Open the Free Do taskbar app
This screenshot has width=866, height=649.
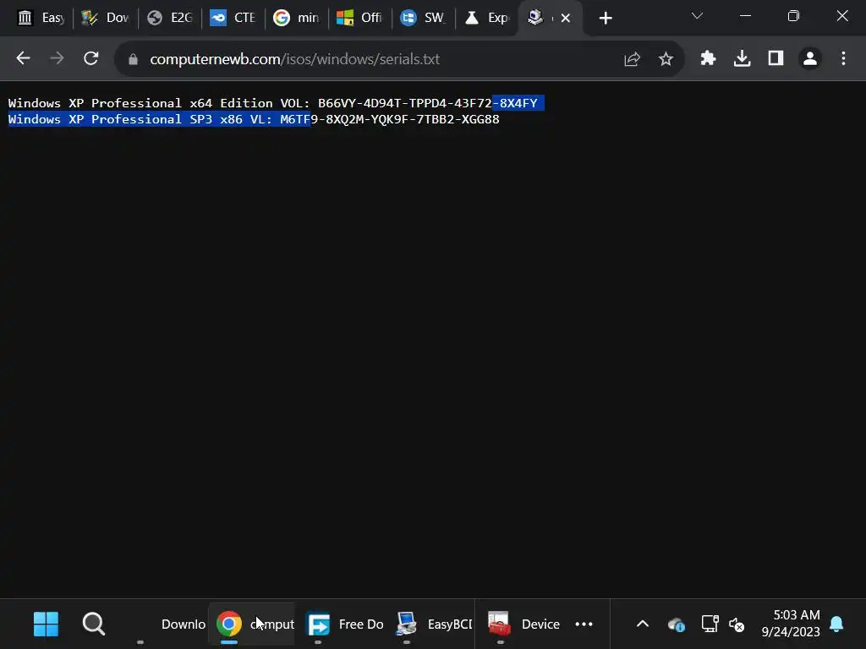(345, 624)
